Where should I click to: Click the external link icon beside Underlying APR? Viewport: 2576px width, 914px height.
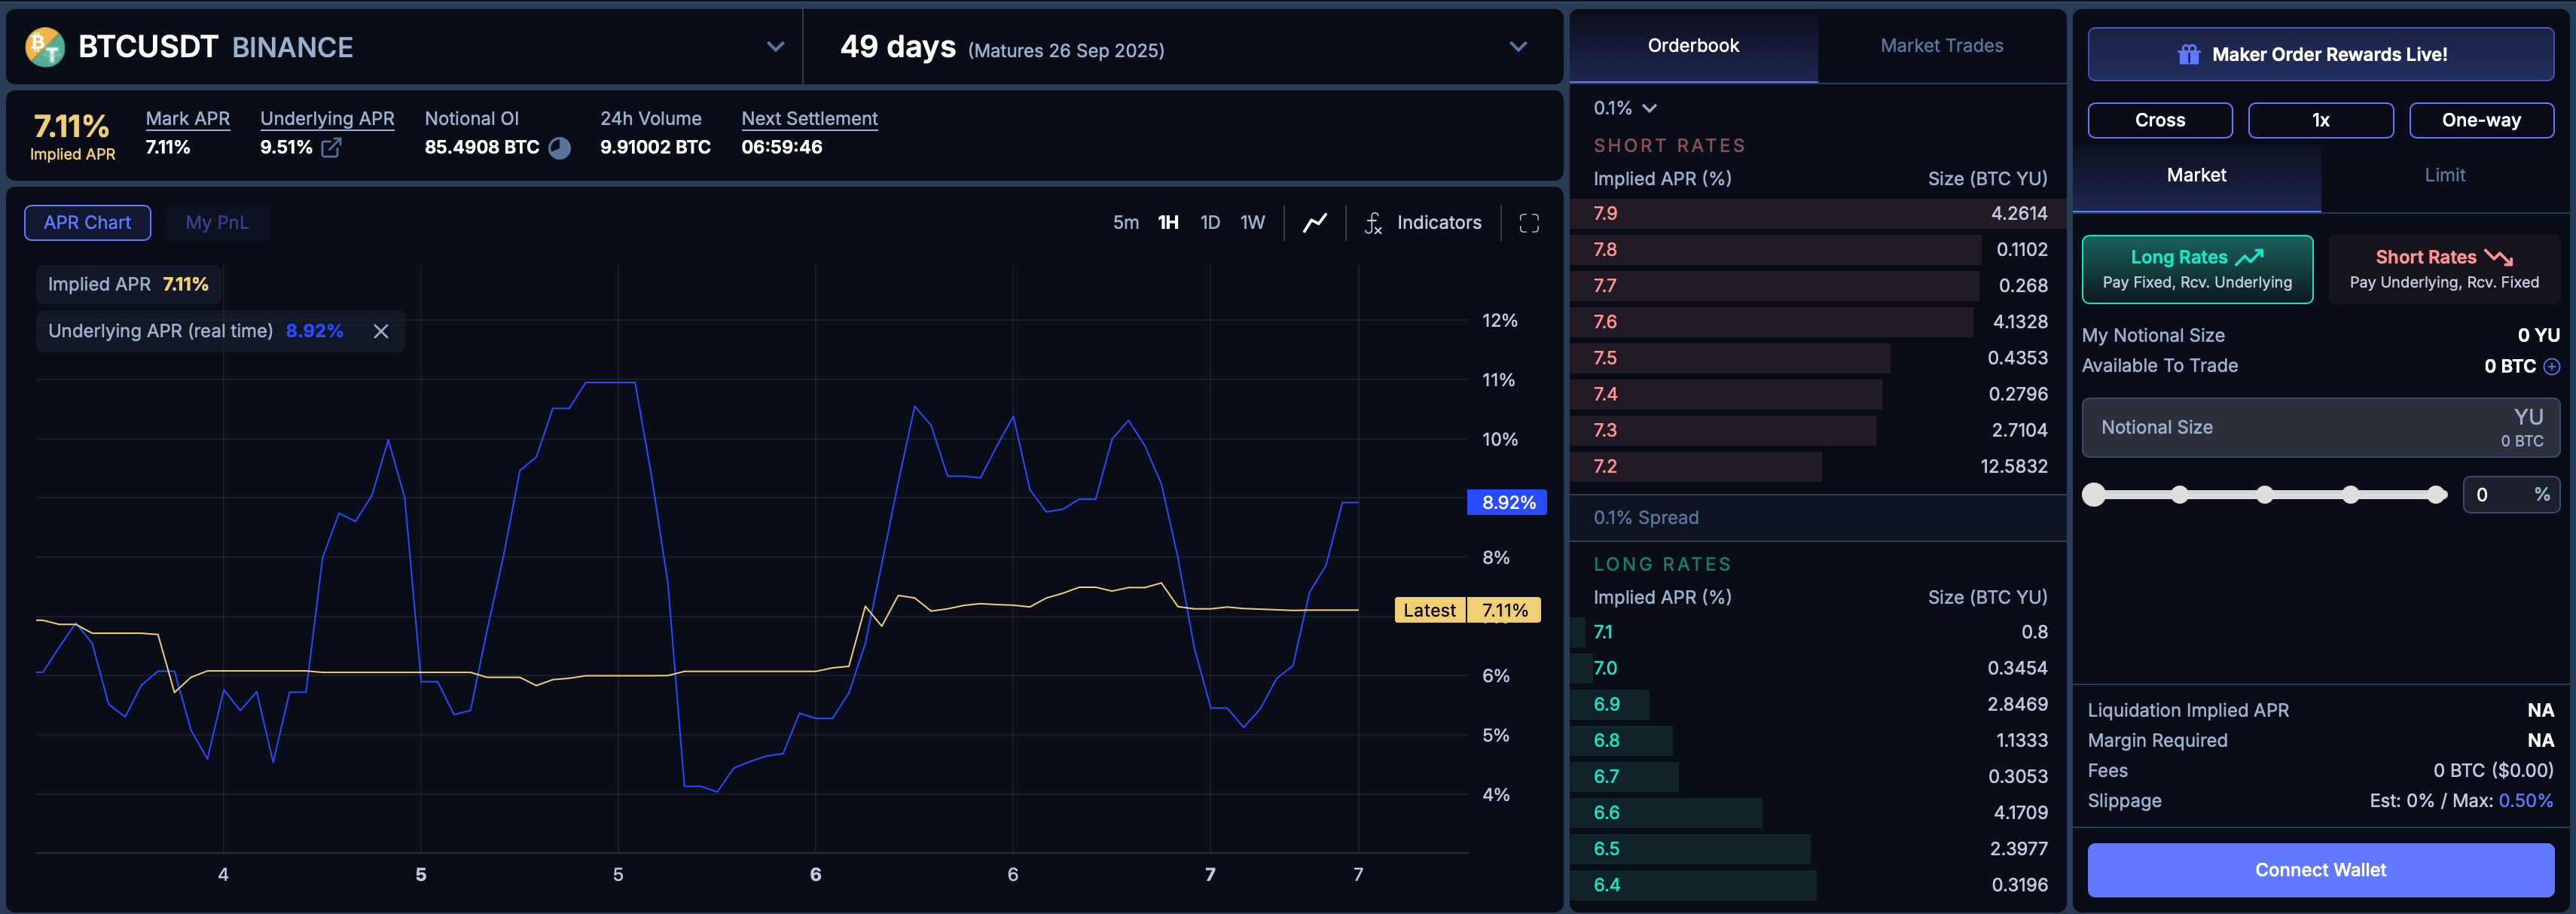click(x=331, y=147)
